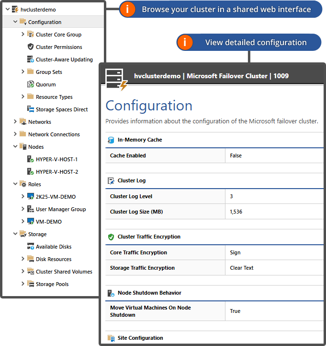
Task: Click the Resource Types folder icon
Action: [x=30, y=96]
